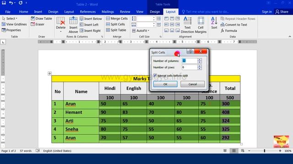Open the Mailings tab
293x164 pixels.
108,12
